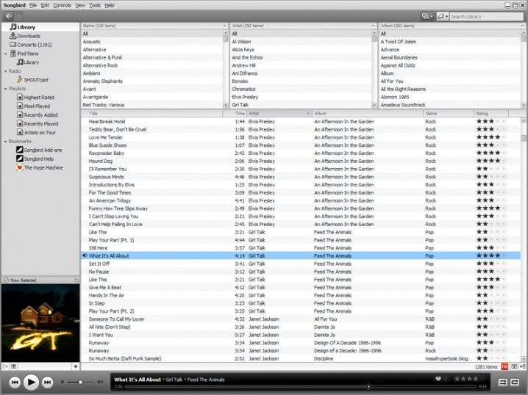This screenshot has width=528, height=395.
Task: Select Elvis Presley in the Artist filter
Action: click(245, 97)
